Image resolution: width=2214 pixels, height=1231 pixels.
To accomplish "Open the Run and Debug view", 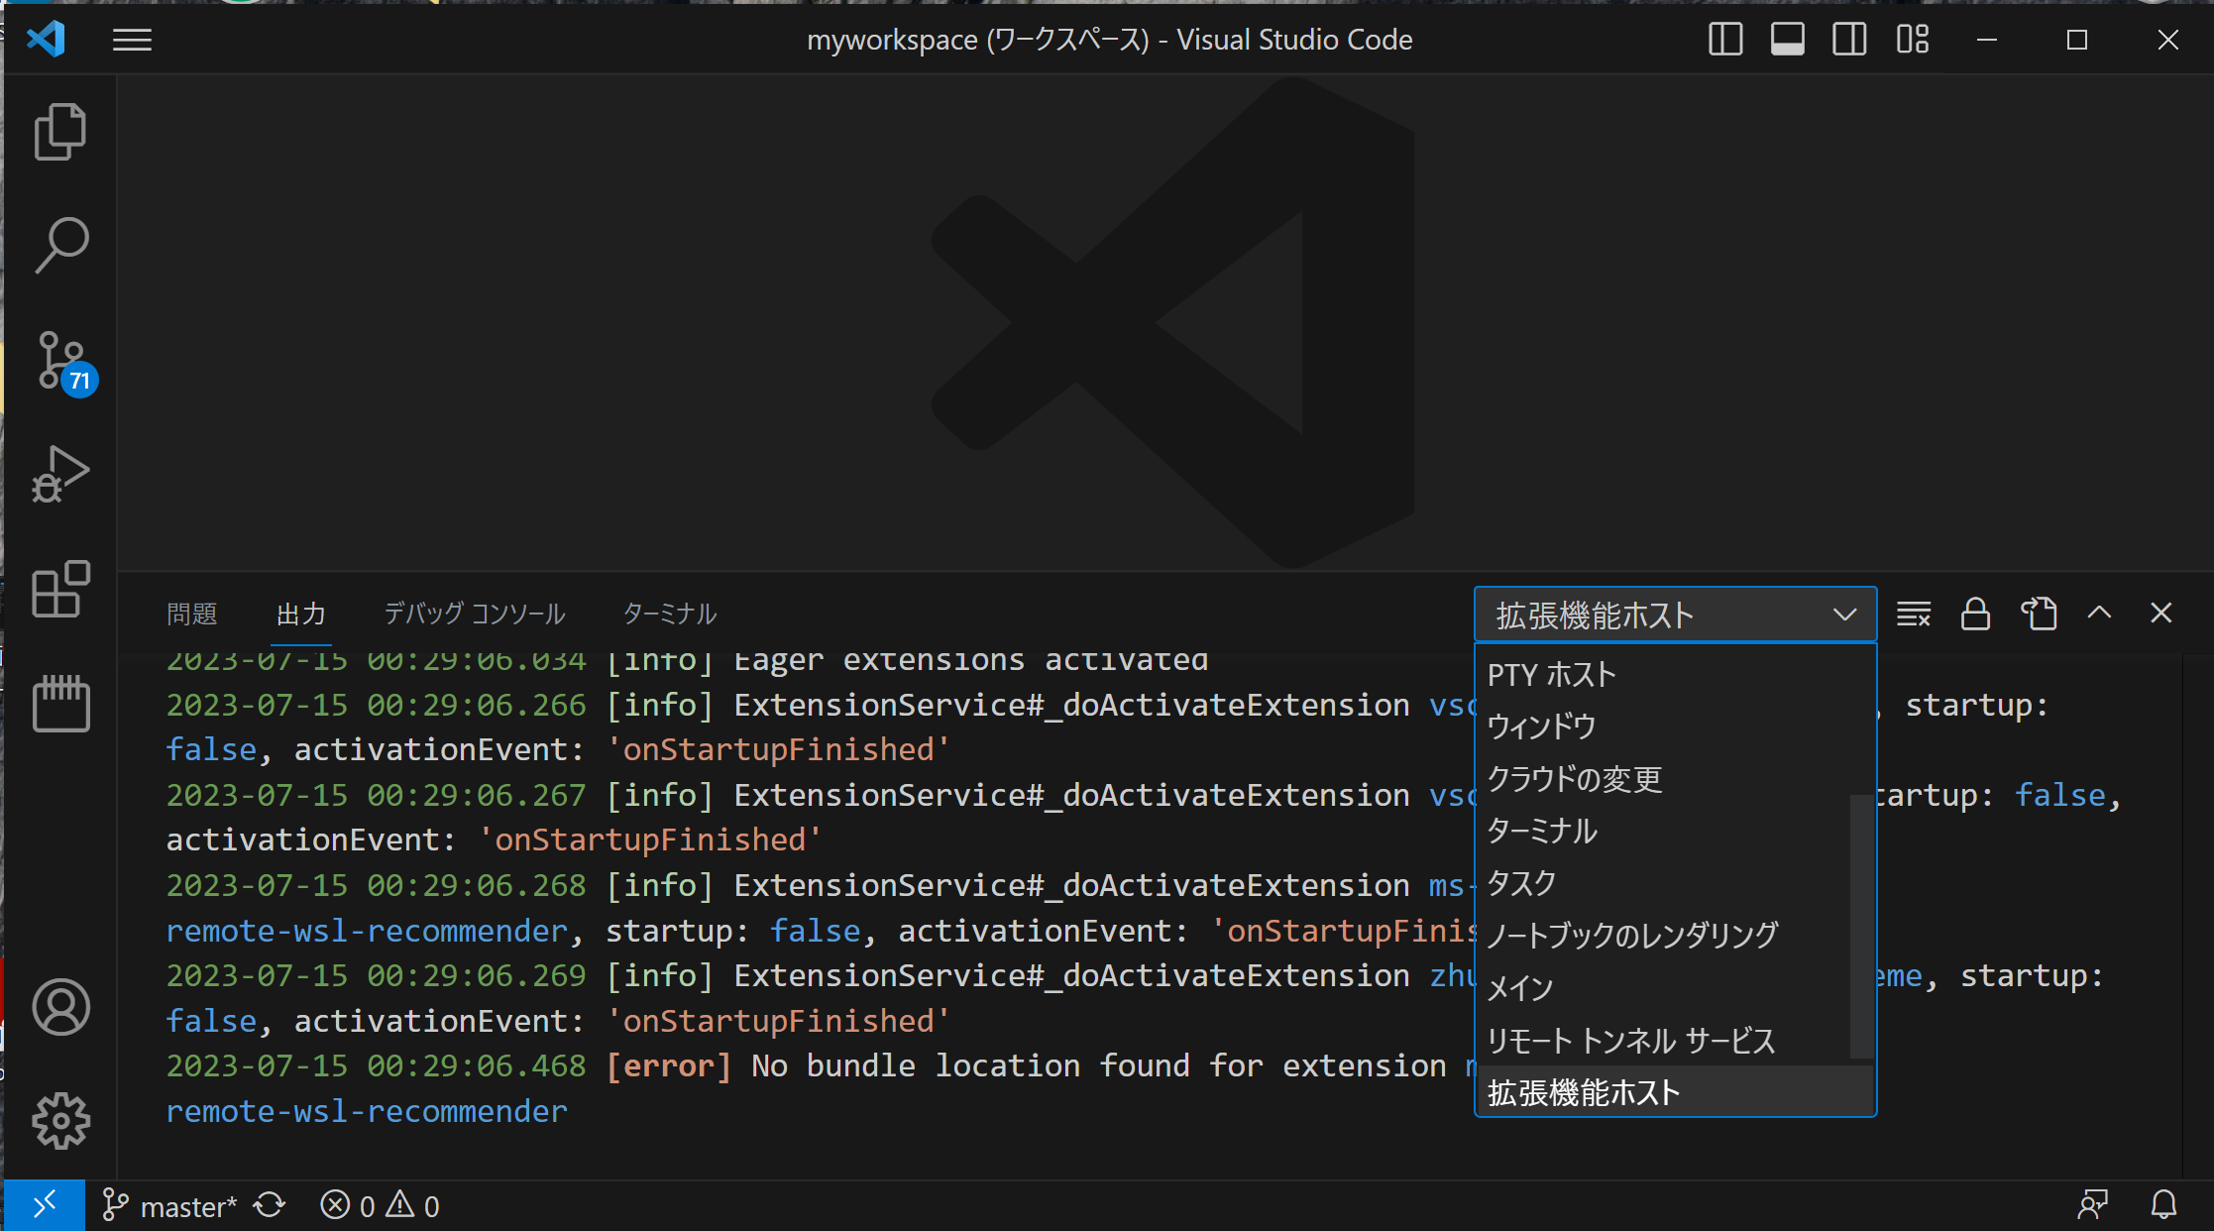I will click(x=60, y=475).
